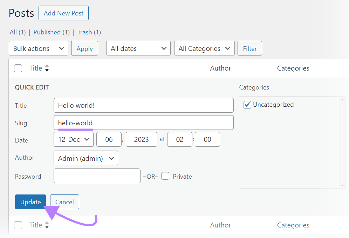The height and width of the screenshot is (238, 349).
Task: Click the top Categories column header
Action: point(293,68)
